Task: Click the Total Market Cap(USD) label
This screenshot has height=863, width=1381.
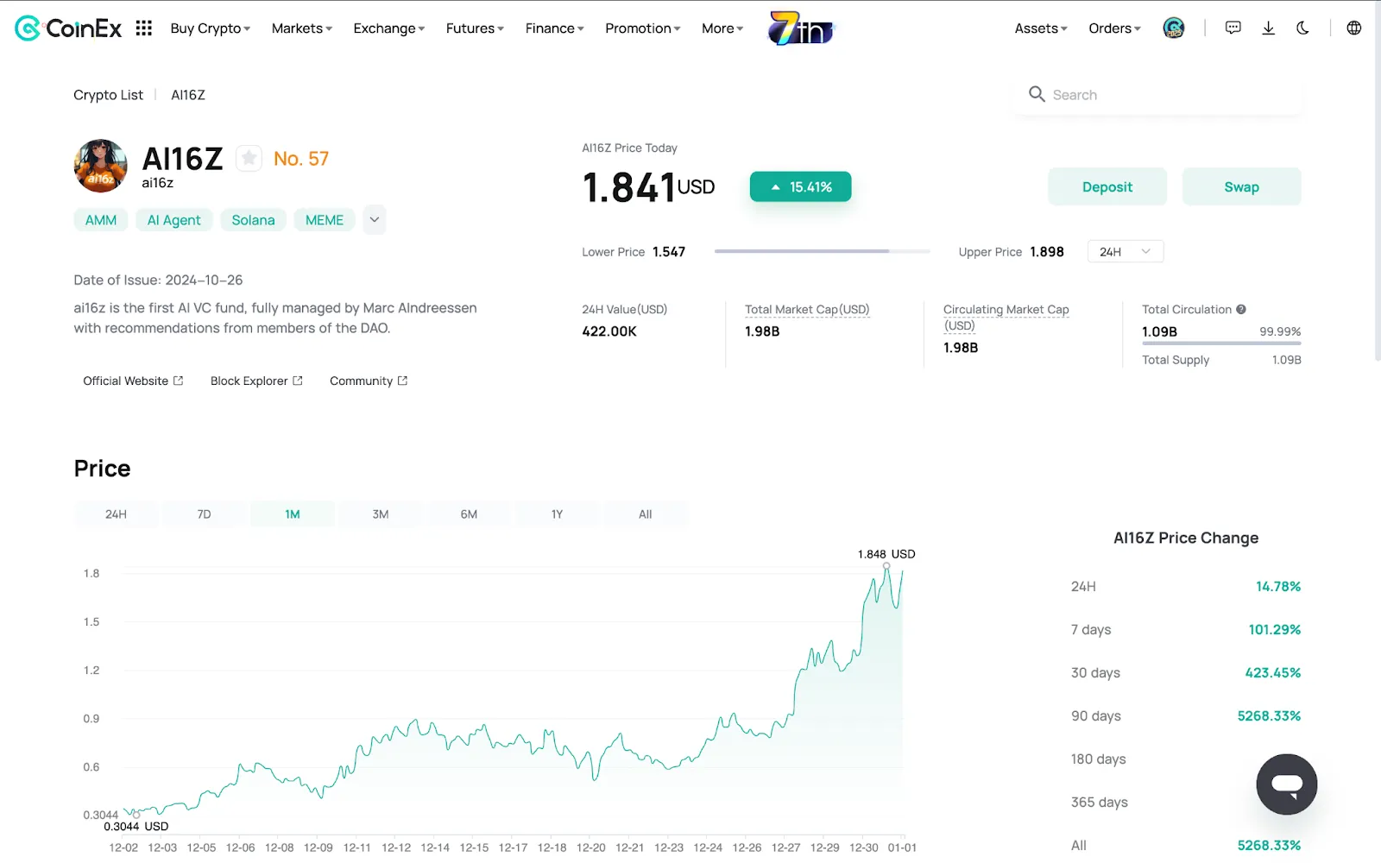Action: [x=807, y=309]
